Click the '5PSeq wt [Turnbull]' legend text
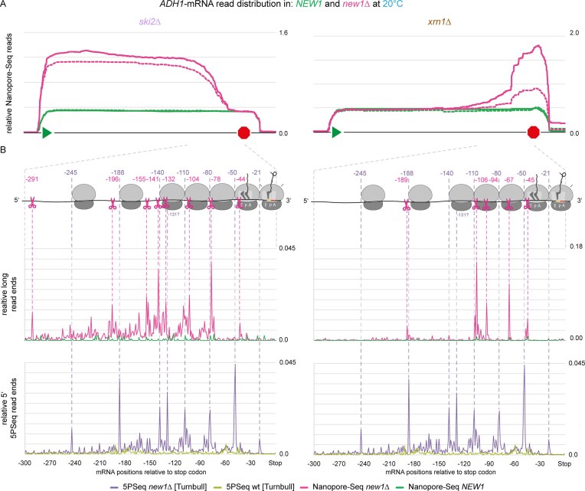585x491 pixels. (x=260, y=487)
